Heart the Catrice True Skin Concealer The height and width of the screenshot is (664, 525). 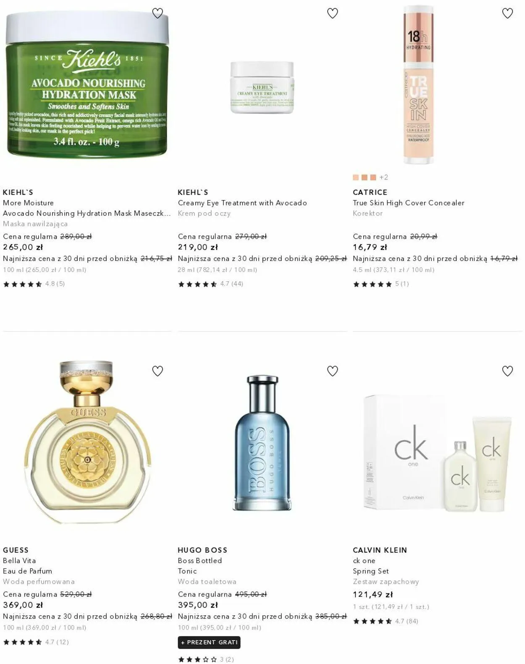coord(507,13)
